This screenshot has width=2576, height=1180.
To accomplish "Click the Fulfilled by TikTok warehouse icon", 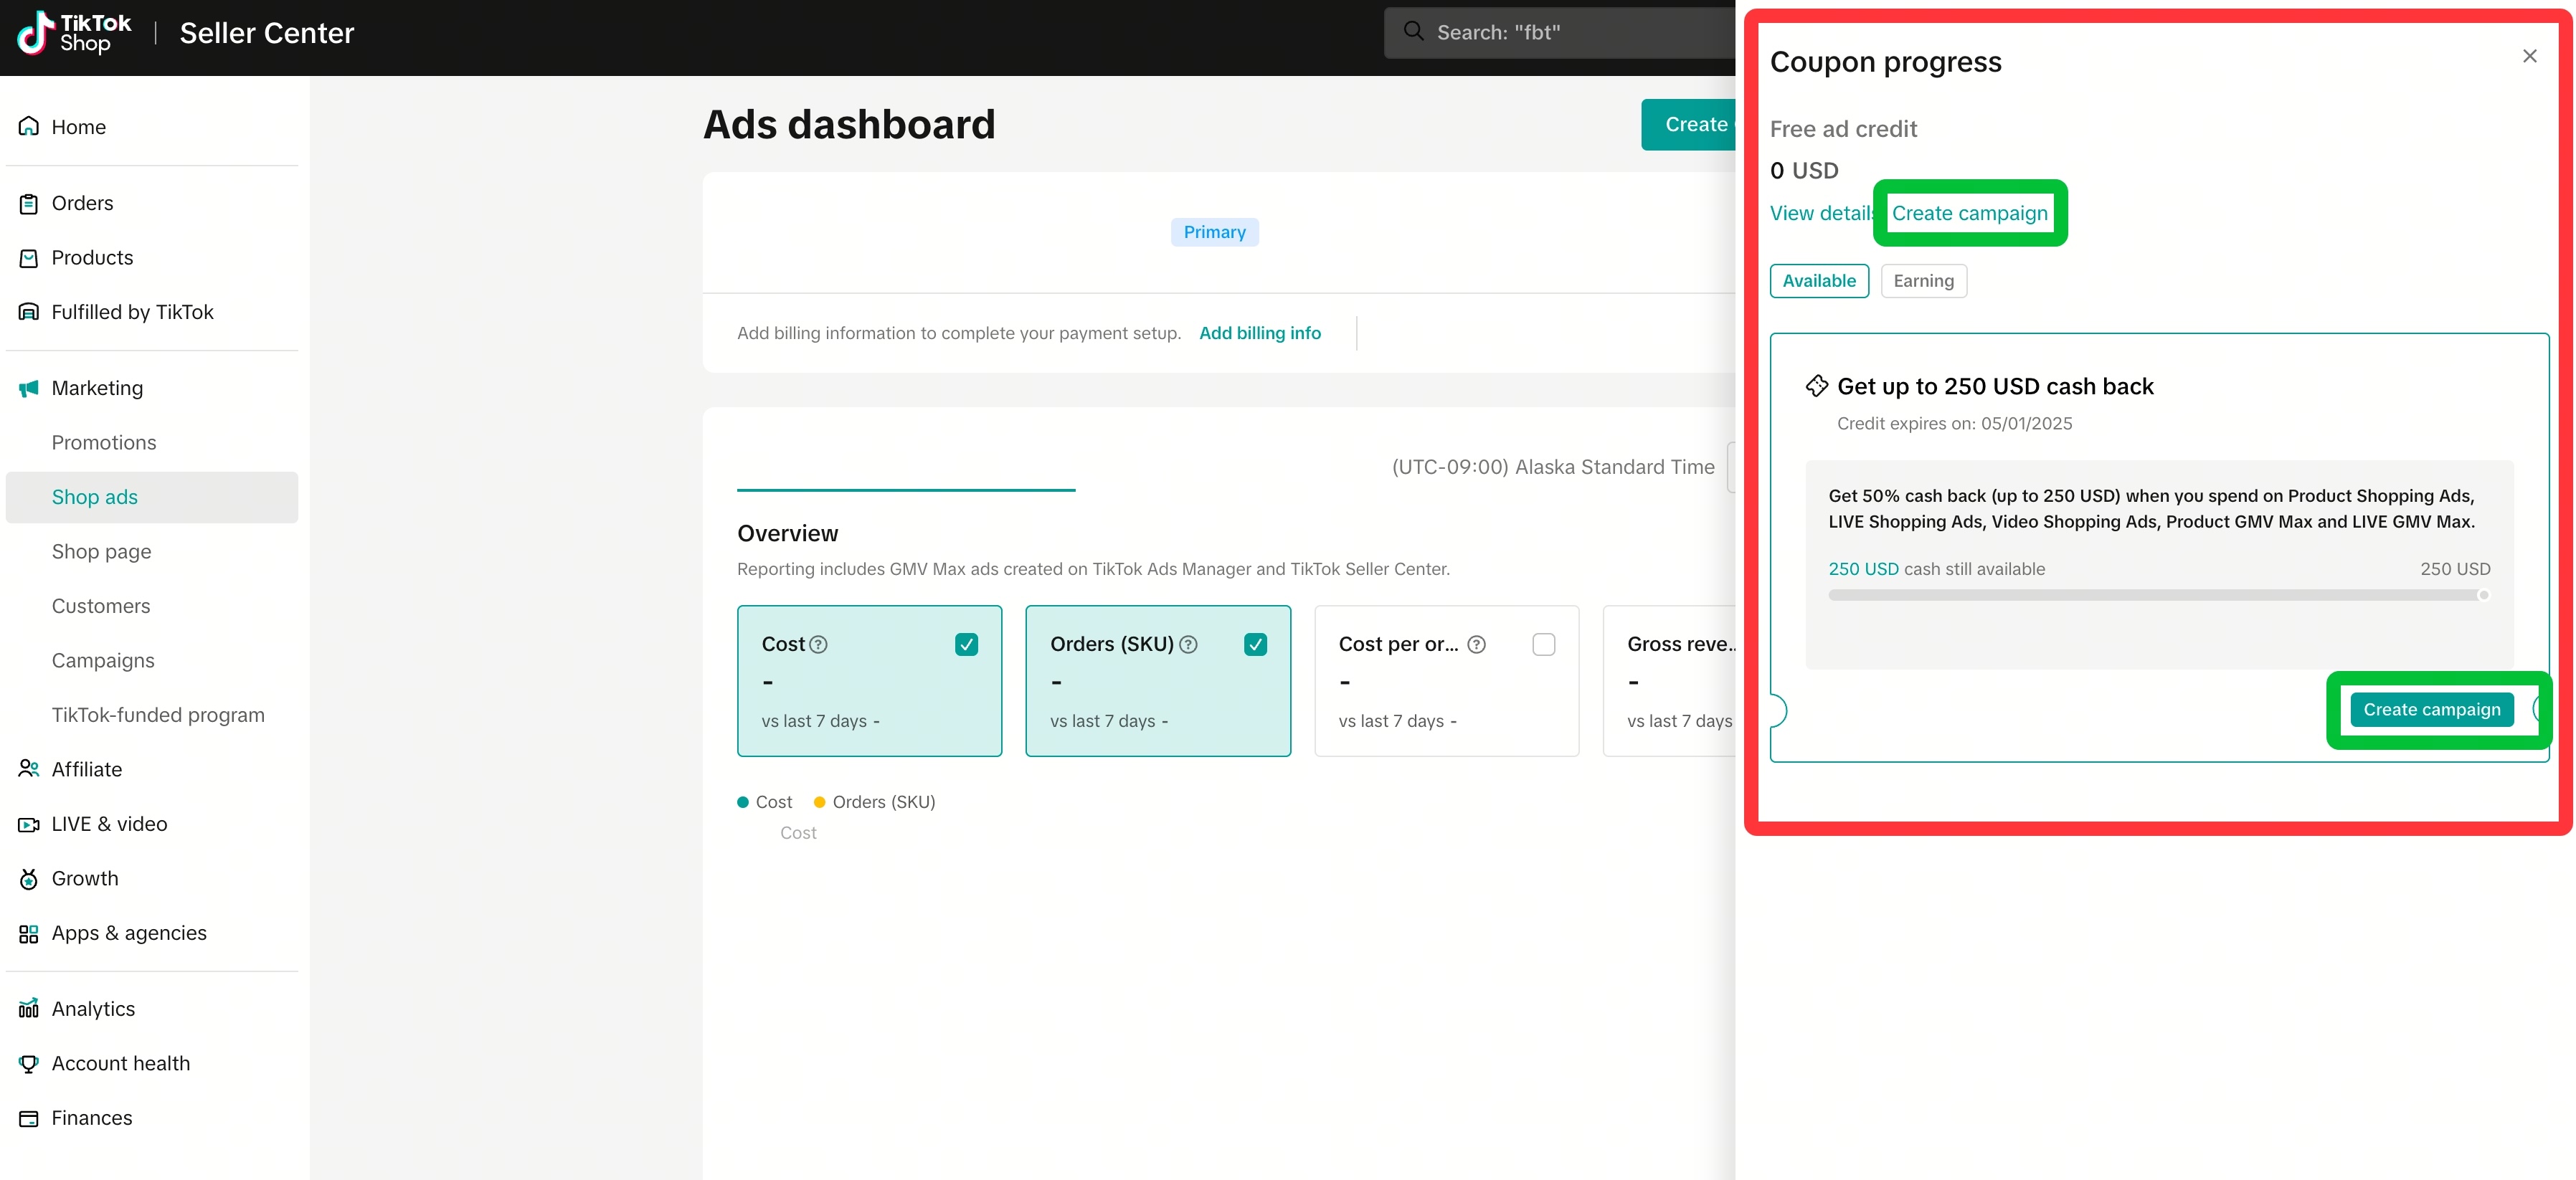I will (29, 312).
